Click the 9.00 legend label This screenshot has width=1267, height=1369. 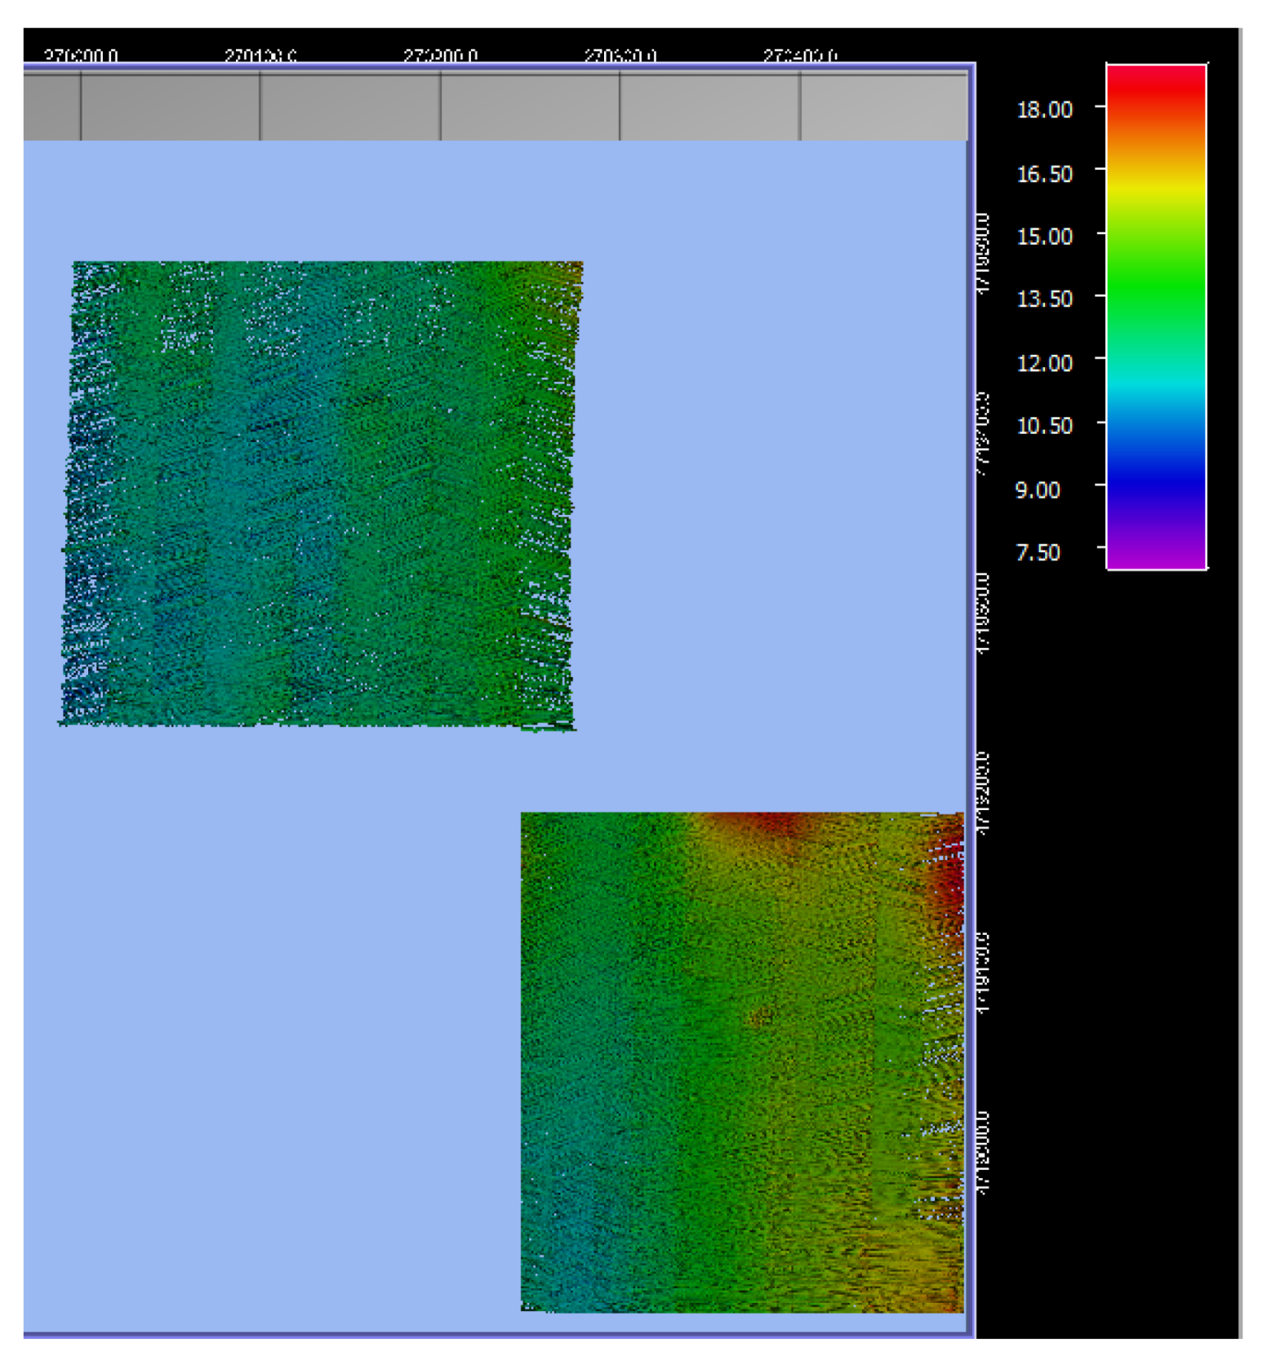1038,490
